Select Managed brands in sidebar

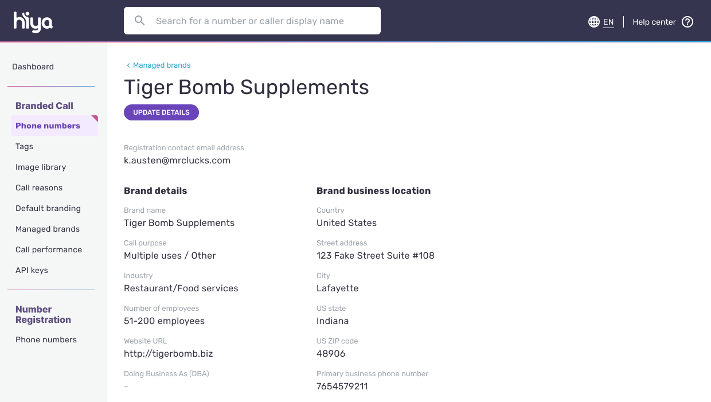pyautogui.click(x=48, y=229)
